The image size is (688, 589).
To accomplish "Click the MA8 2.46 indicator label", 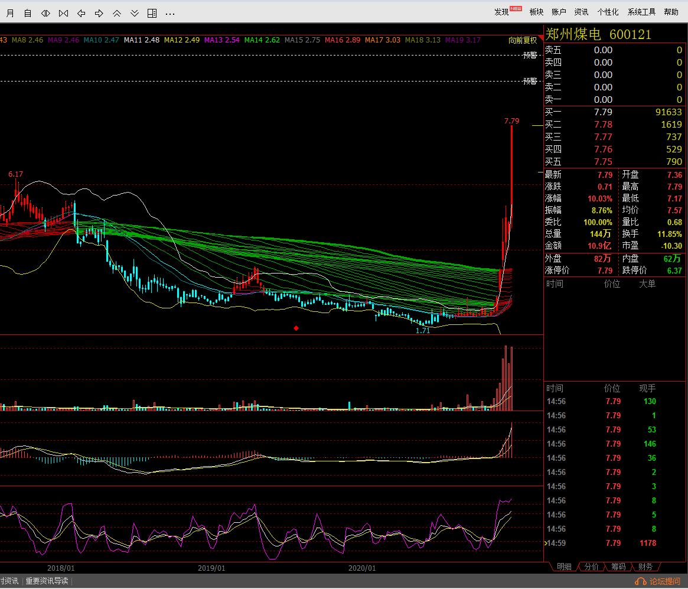I will pos(27,40).
